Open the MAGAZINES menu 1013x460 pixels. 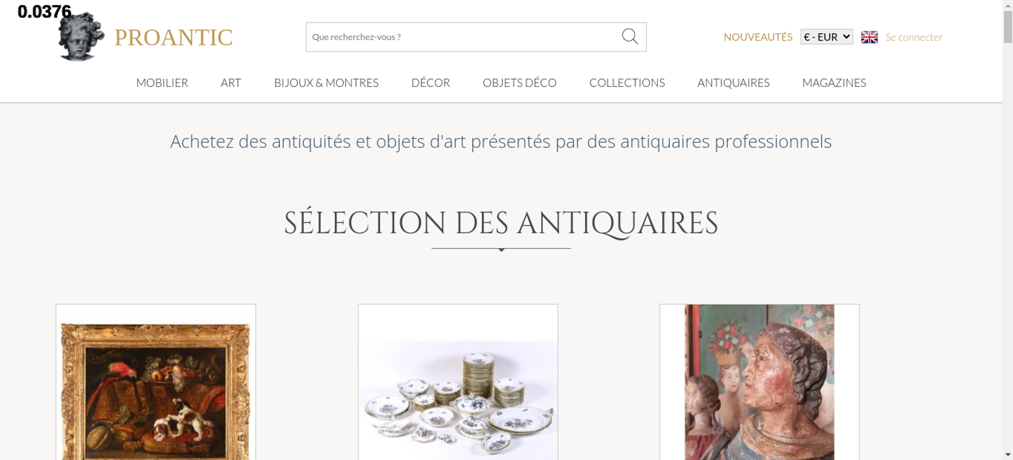[x=834, y=83]
